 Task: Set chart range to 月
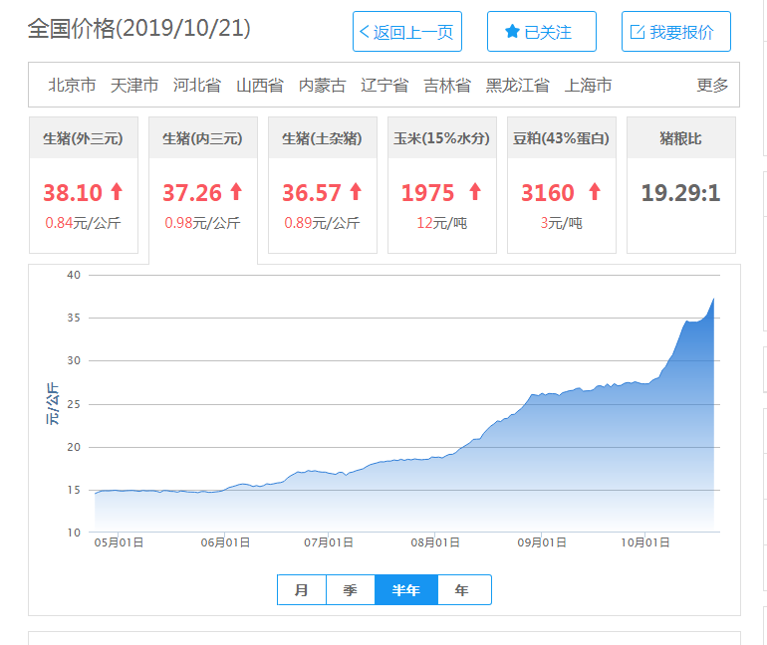pyautogui.click(x=302, y=590)
